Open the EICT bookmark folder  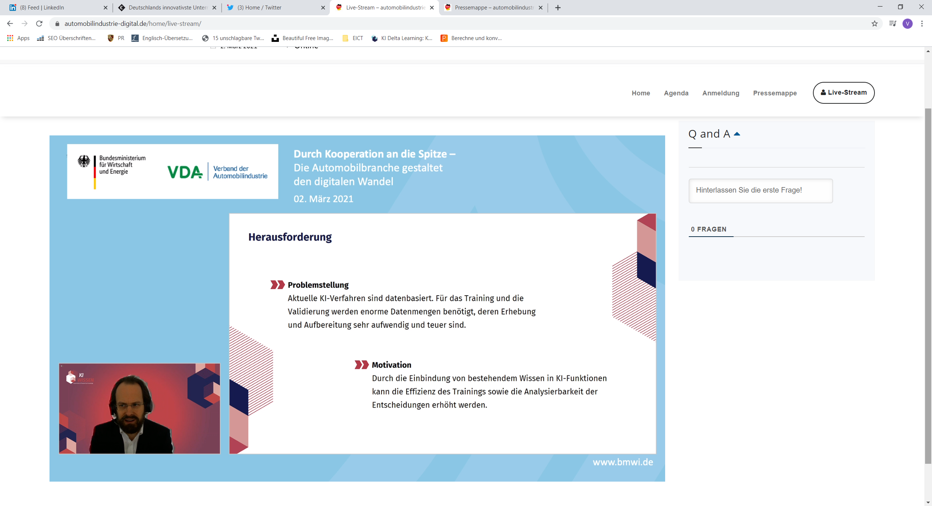click(x=353, y=38)
